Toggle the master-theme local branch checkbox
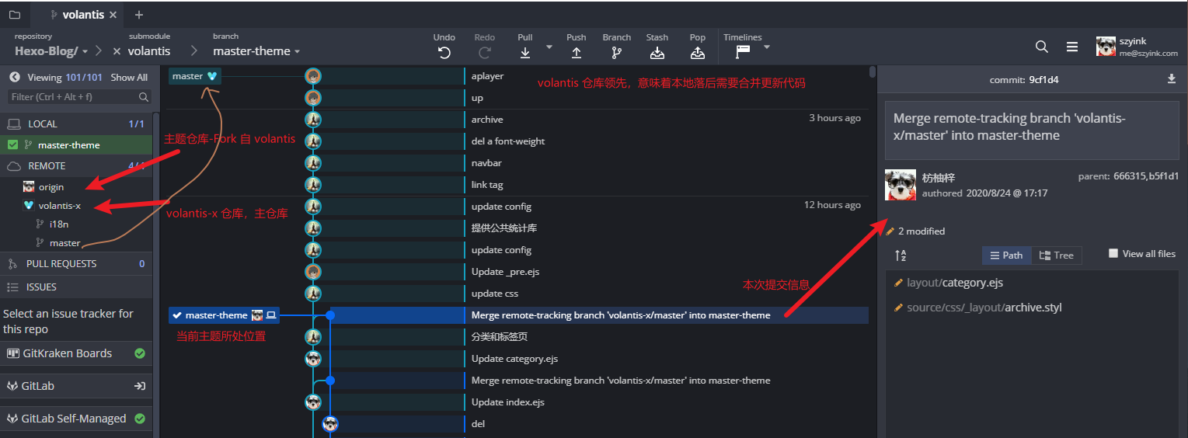Viewport: 1188px width, 438px height. [x=12, y=144]
